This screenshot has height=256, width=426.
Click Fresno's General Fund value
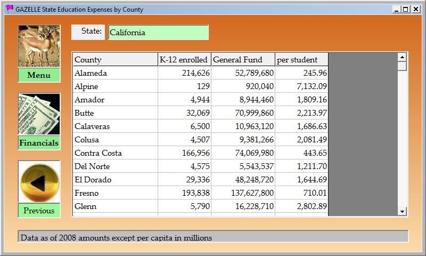243,193
